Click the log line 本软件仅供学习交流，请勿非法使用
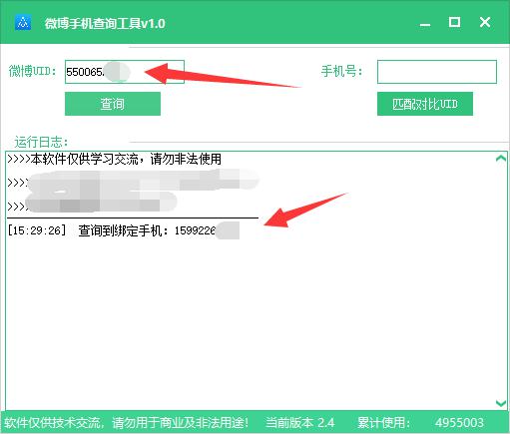 115,160
